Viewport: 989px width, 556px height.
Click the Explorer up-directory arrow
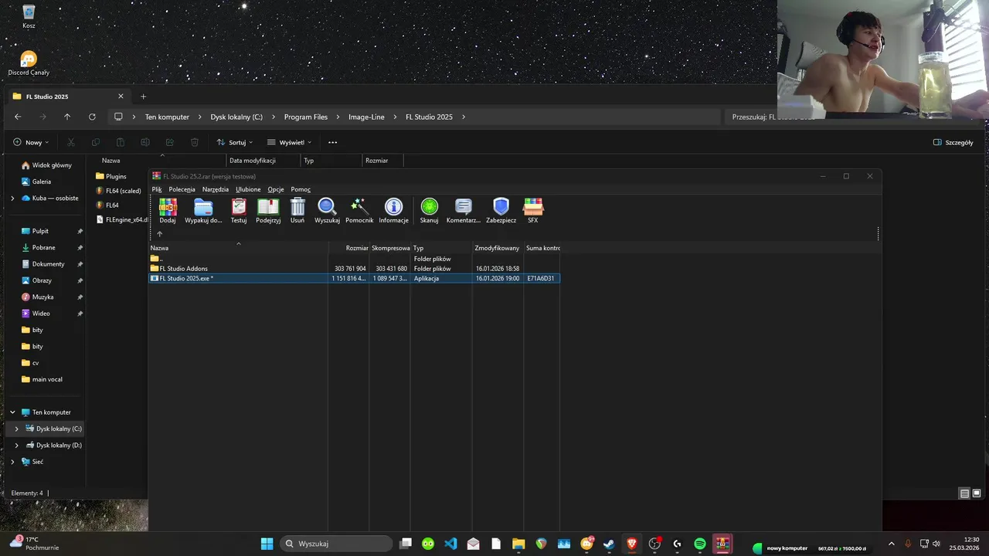[67, 117]
